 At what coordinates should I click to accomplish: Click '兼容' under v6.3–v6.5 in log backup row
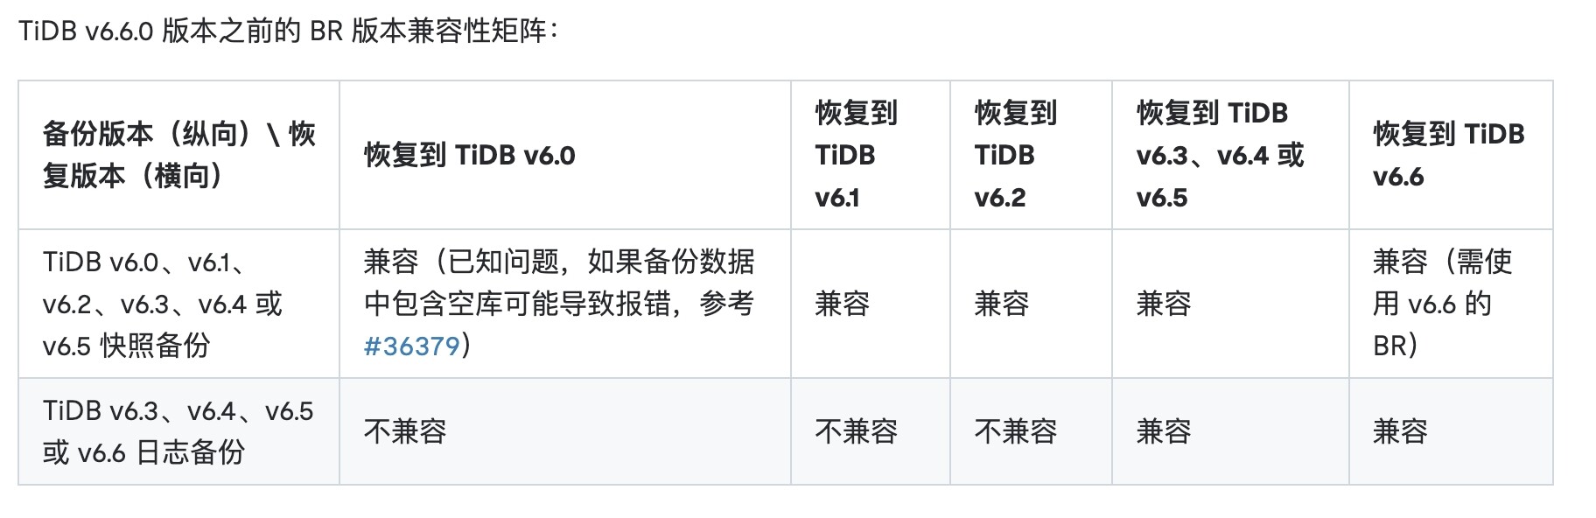tap(1163, 431)
